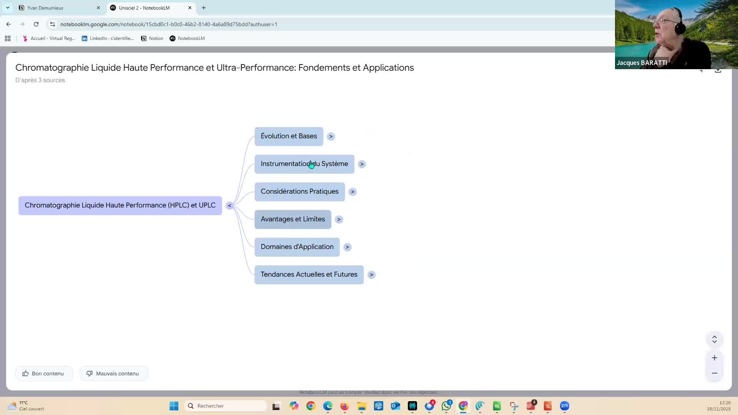Rate with Bon contenu button
Screen dimensions: 738x415
click(x=44, y=373)
